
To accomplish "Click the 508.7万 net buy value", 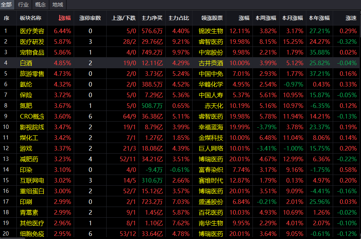I will point(152,106).
